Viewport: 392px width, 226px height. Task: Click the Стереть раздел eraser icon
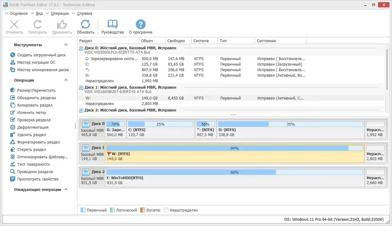click(x=13, y=149)
